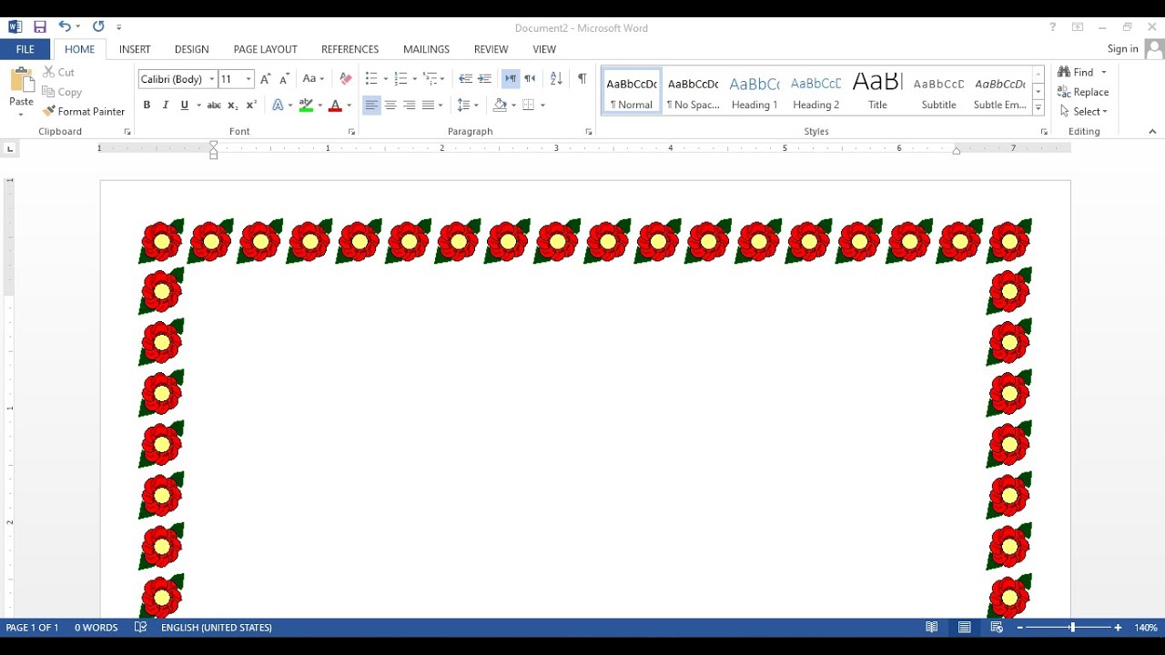Open the Change Case dropdown
Viewport: 1165px width, 655px height.
point(314,79)
